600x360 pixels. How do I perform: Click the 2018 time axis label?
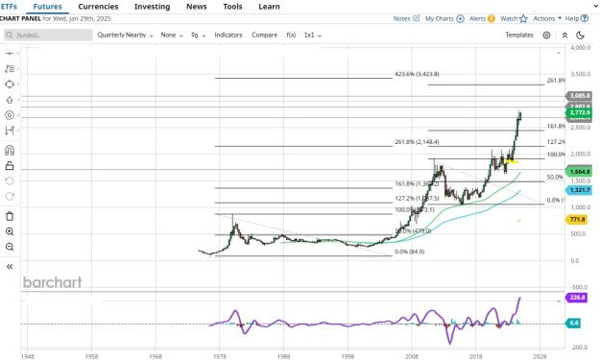[475, 356]
